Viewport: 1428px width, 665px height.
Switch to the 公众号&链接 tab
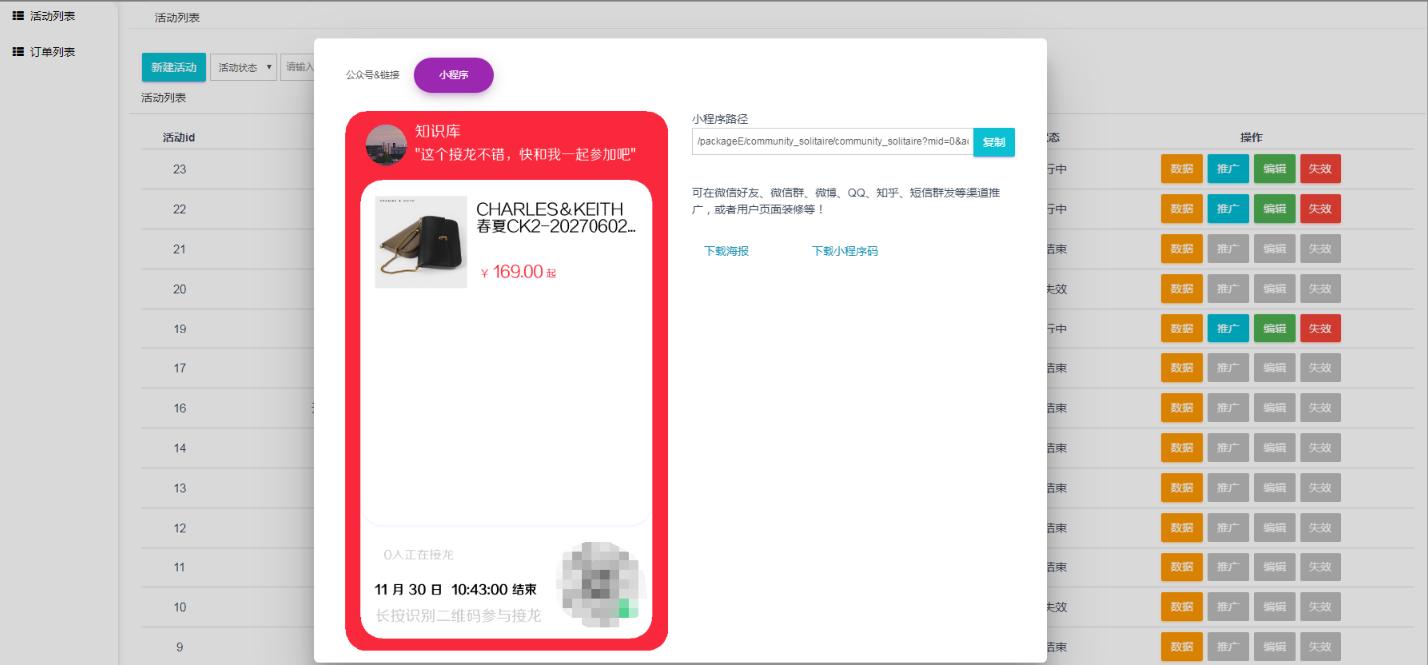coord(372,75)
